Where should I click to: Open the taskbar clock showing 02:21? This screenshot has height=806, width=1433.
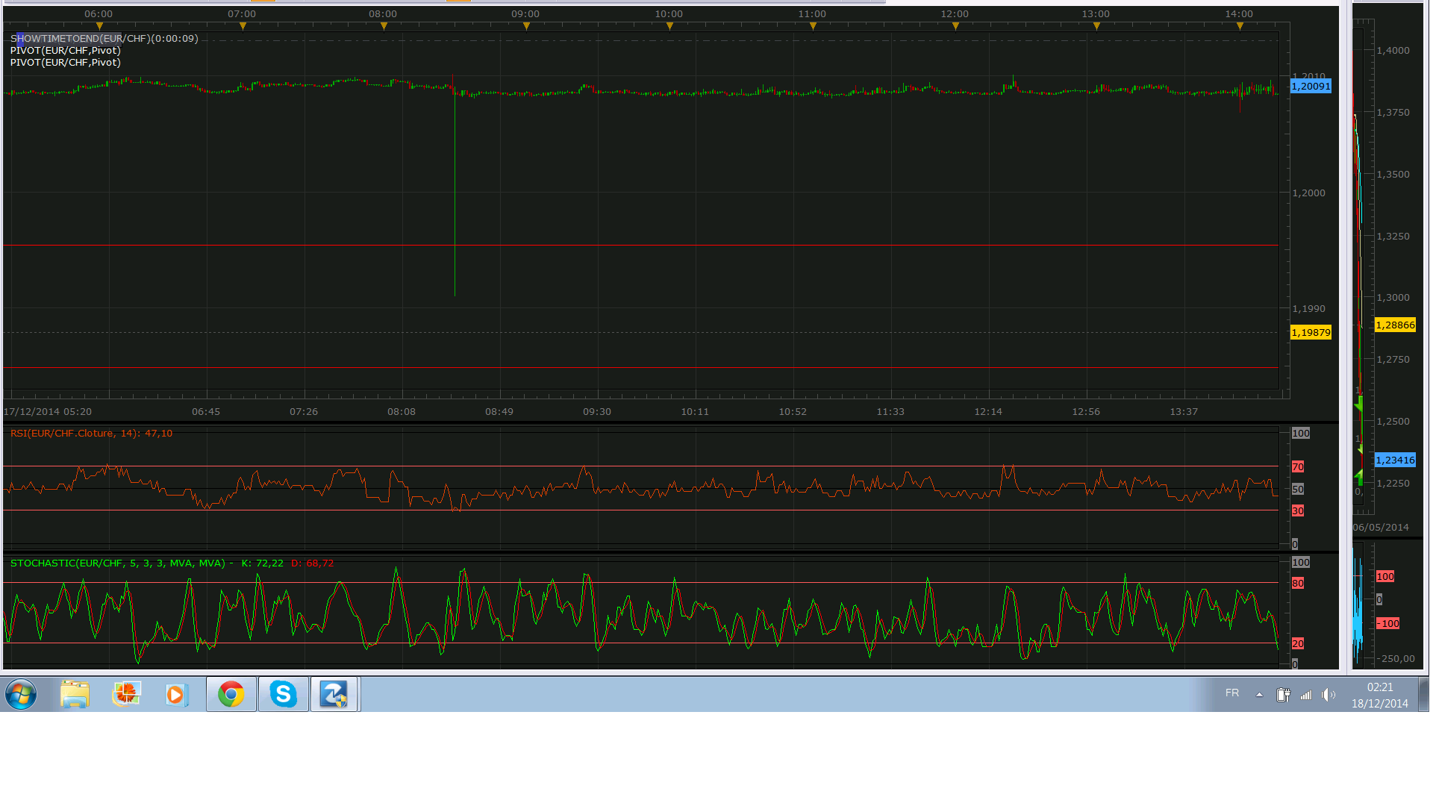click(1379, 695)
